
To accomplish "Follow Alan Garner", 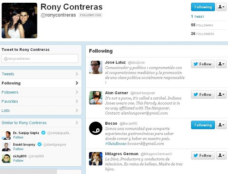I will (203, 95).
